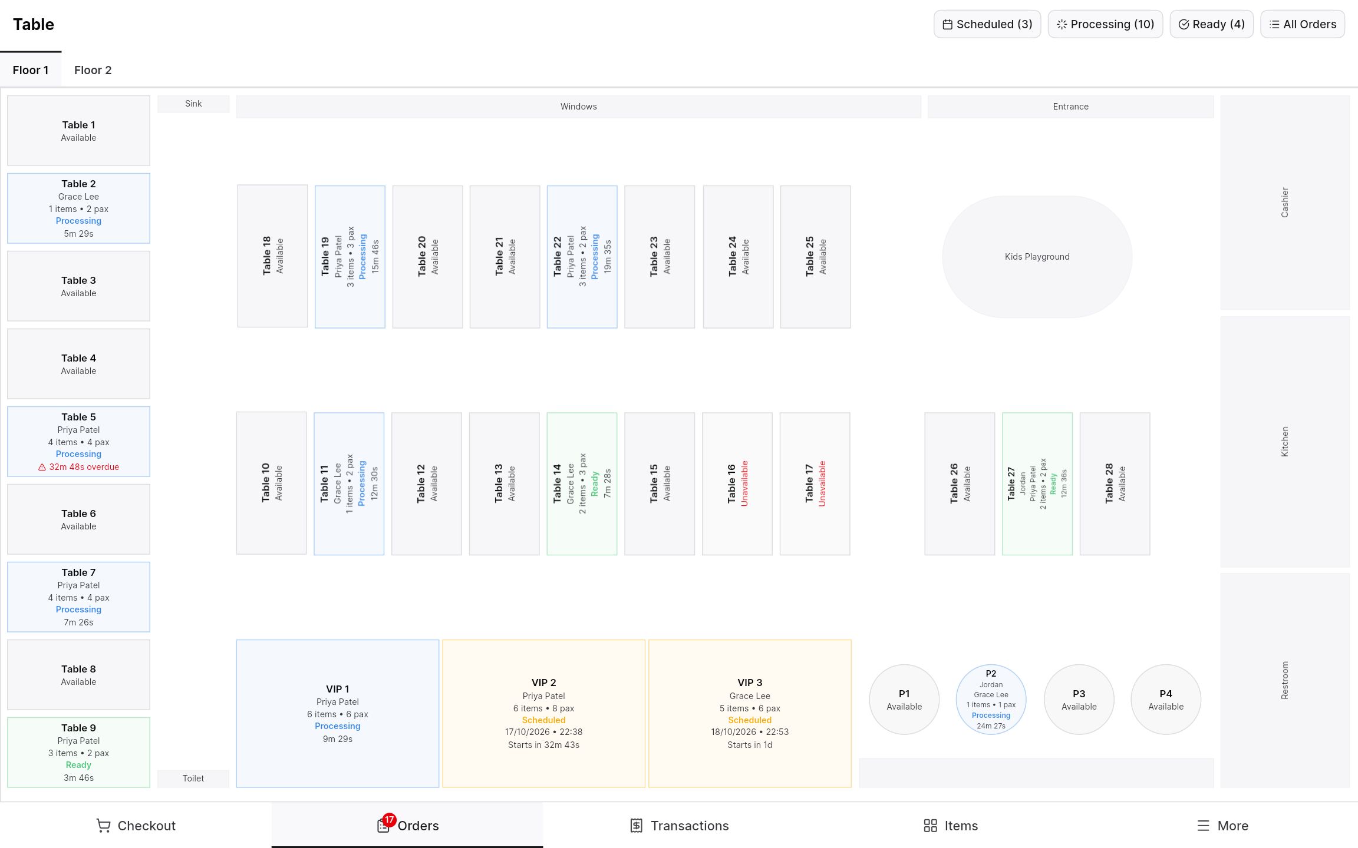Open Table 11 Grace Lee order

[349, 483]
